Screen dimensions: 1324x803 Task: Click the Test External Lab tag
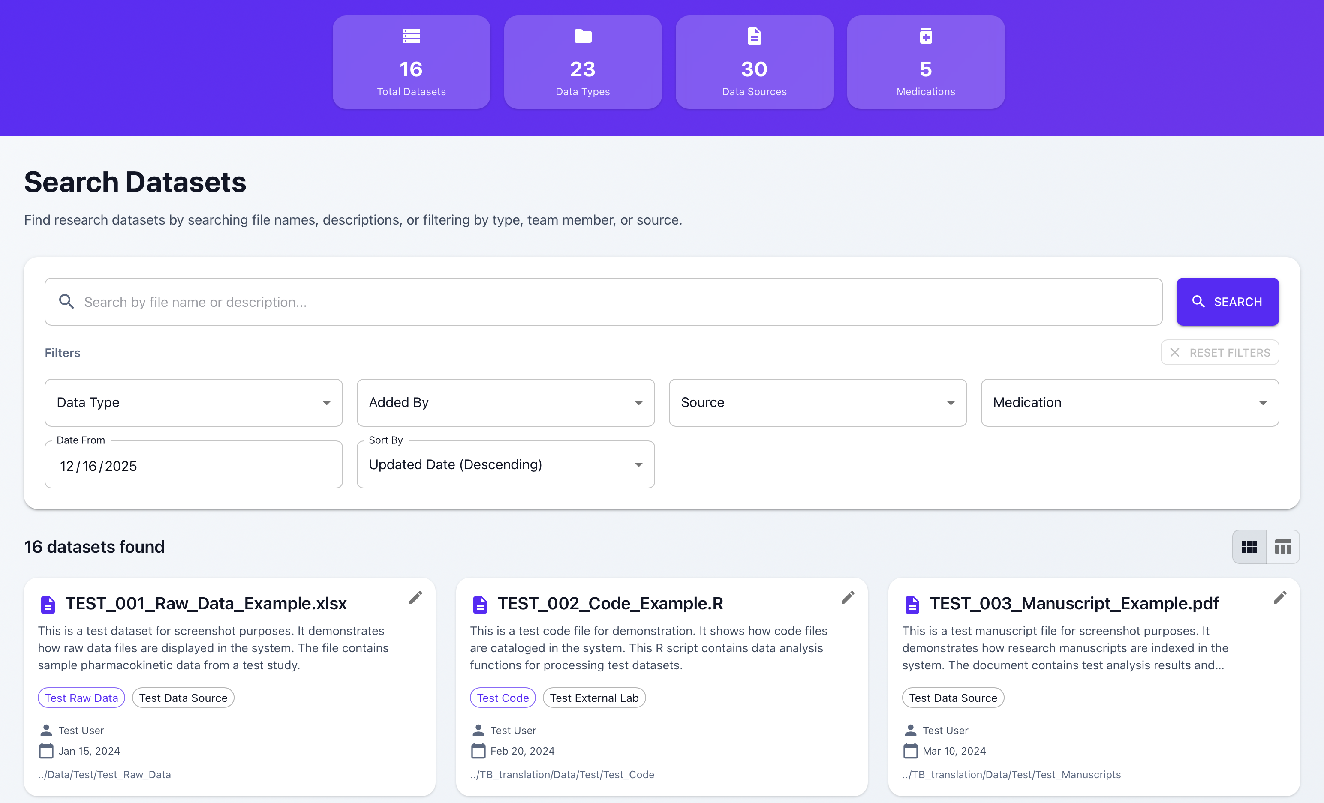click(594, 697)
